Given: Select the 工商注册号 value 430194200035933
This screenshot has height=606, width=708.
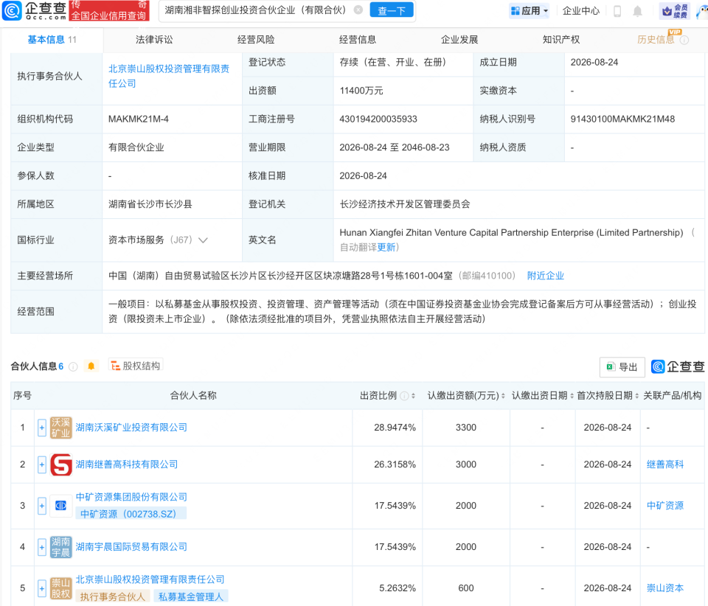Looking at the screenshot, I should [x=378, y=119].
